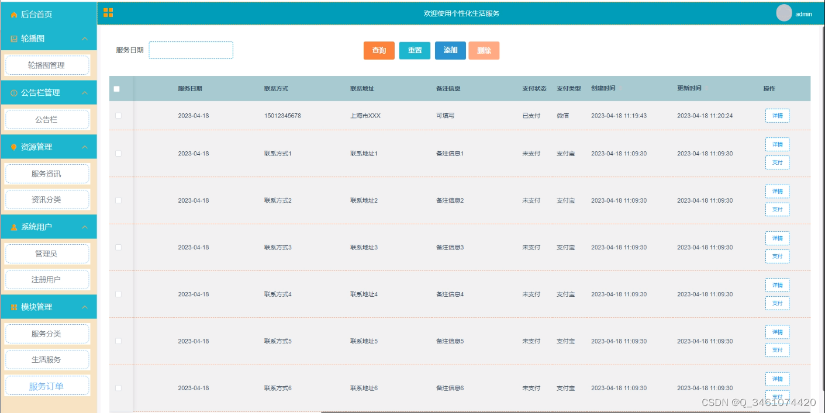
Task: Click the 资源管理 lightbulb icon
Action: point(14,147)
